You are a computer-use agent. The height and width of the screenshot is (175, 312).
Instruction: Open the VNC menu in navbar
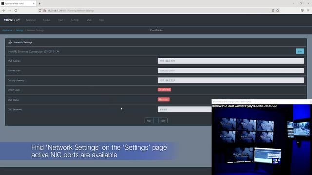pos(89,20)
